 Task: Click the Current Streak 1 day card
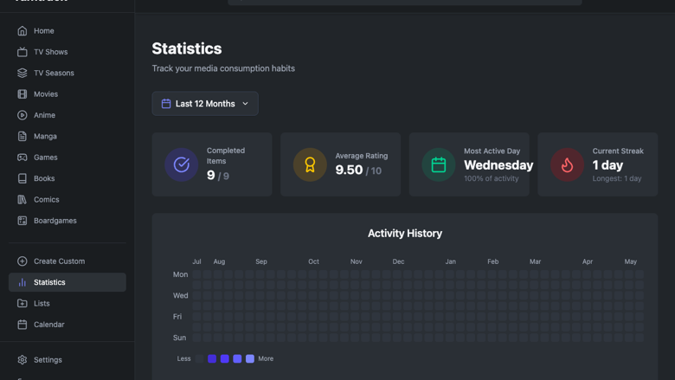pyautogui.click(x=598, y=164)
